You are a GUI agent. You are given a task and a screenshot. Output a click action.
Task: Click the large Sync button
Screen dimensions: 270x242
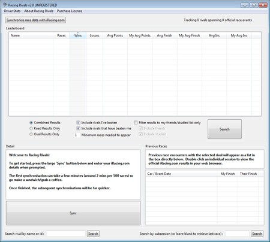point(73,213)
